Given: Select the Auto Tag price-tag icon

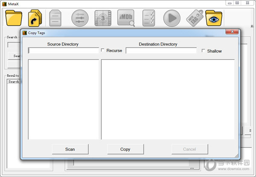Looking at the screenshot, I should [x=195, y=18].
